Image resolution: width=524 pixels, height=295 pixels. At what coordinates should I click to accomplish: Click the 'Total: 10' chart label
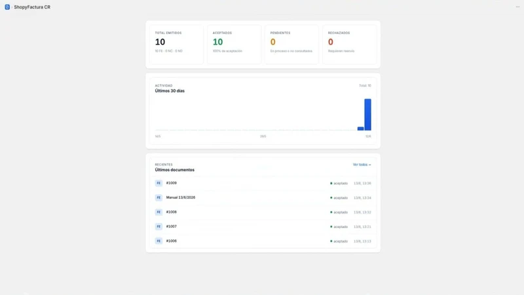click(365, 86)
